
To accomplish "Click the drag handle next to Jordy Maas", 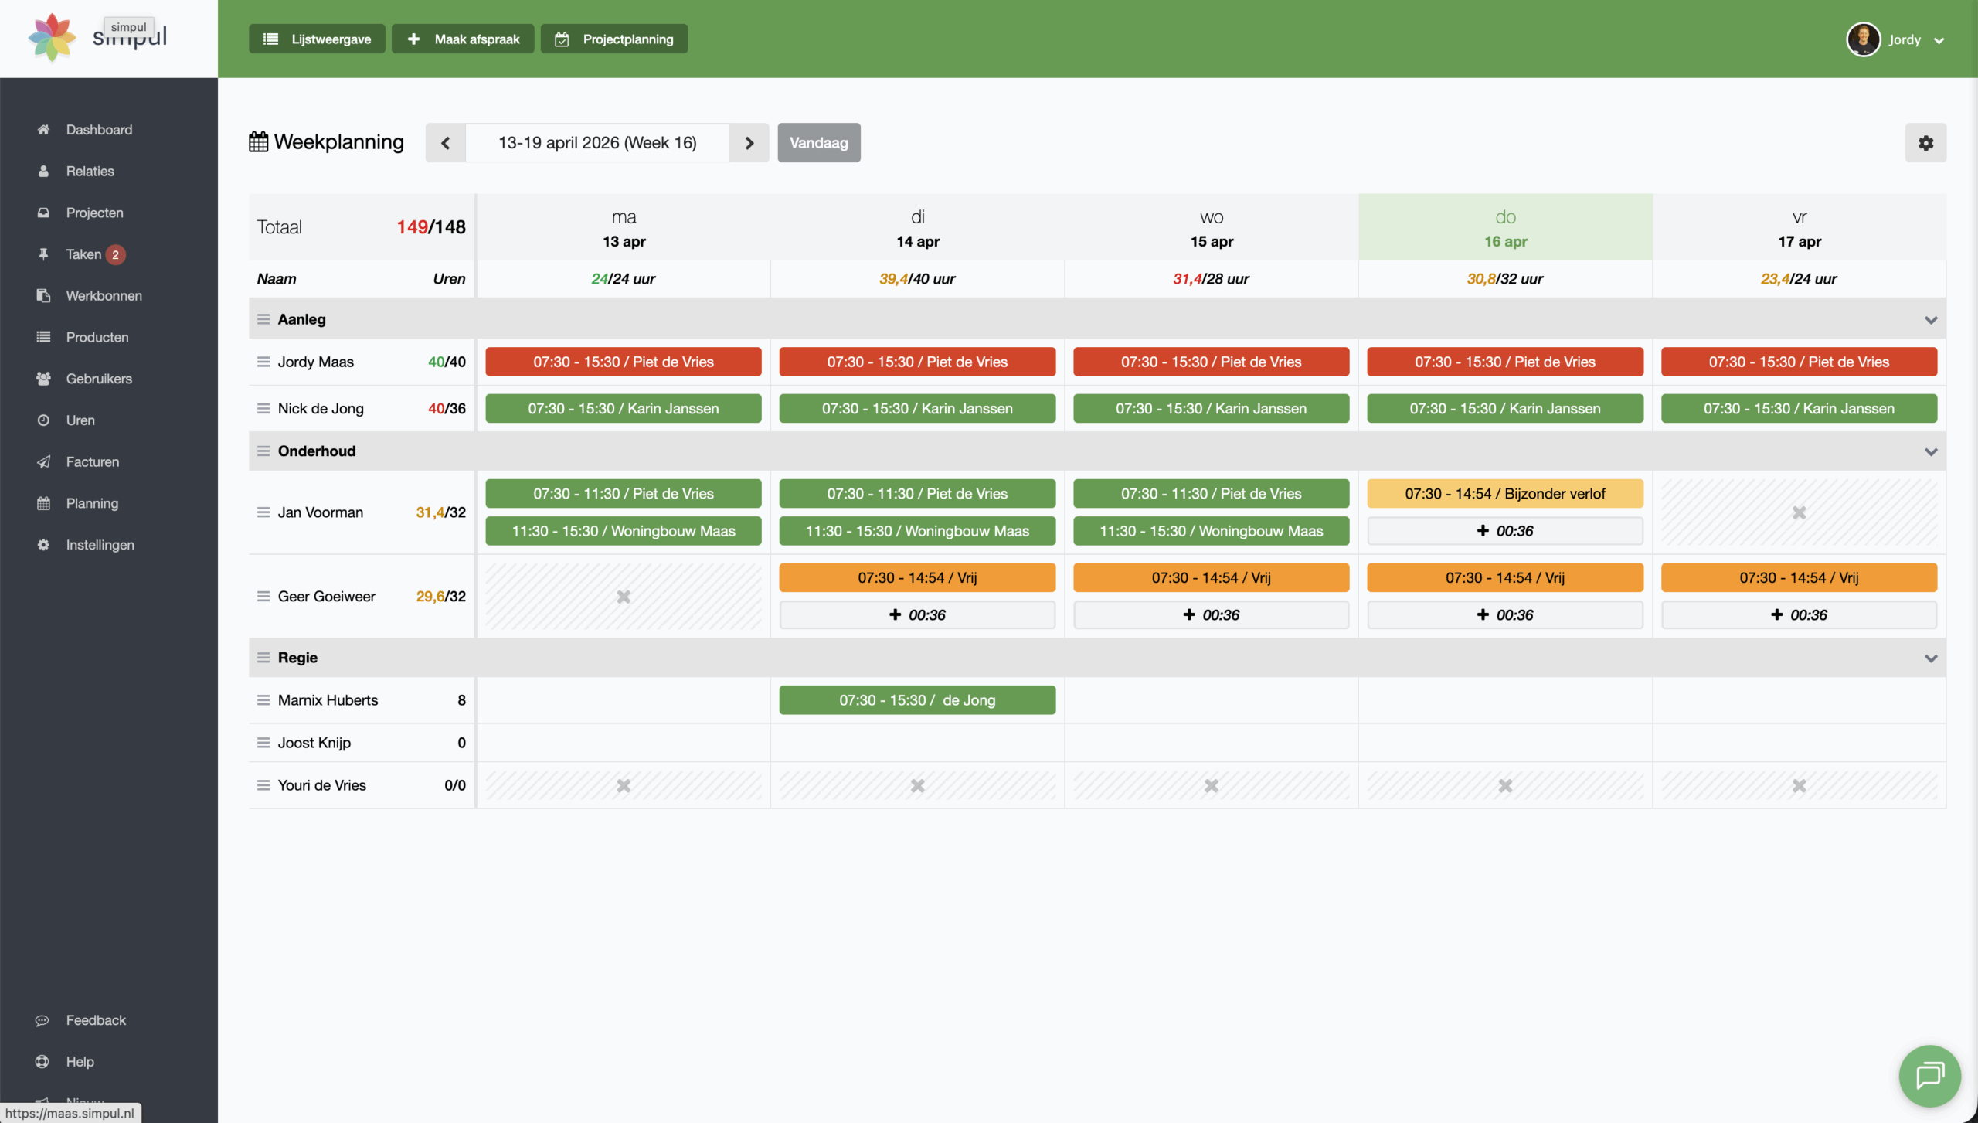I will pyautogui.click(x=263, y=362).
